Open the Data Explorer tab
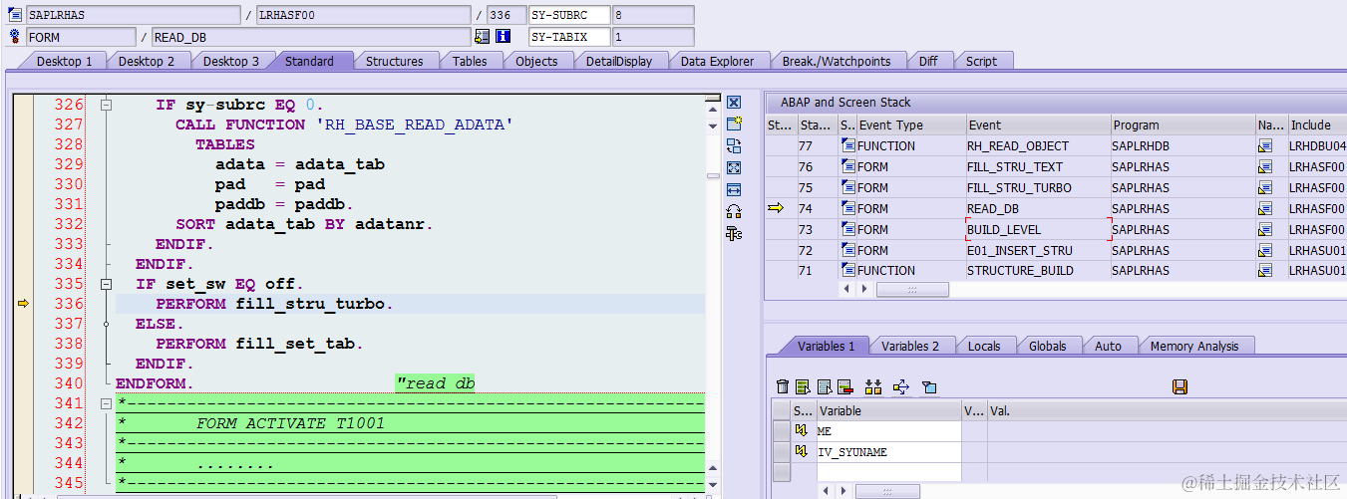This screenshot has width=1347, height=499. [717, 62]
